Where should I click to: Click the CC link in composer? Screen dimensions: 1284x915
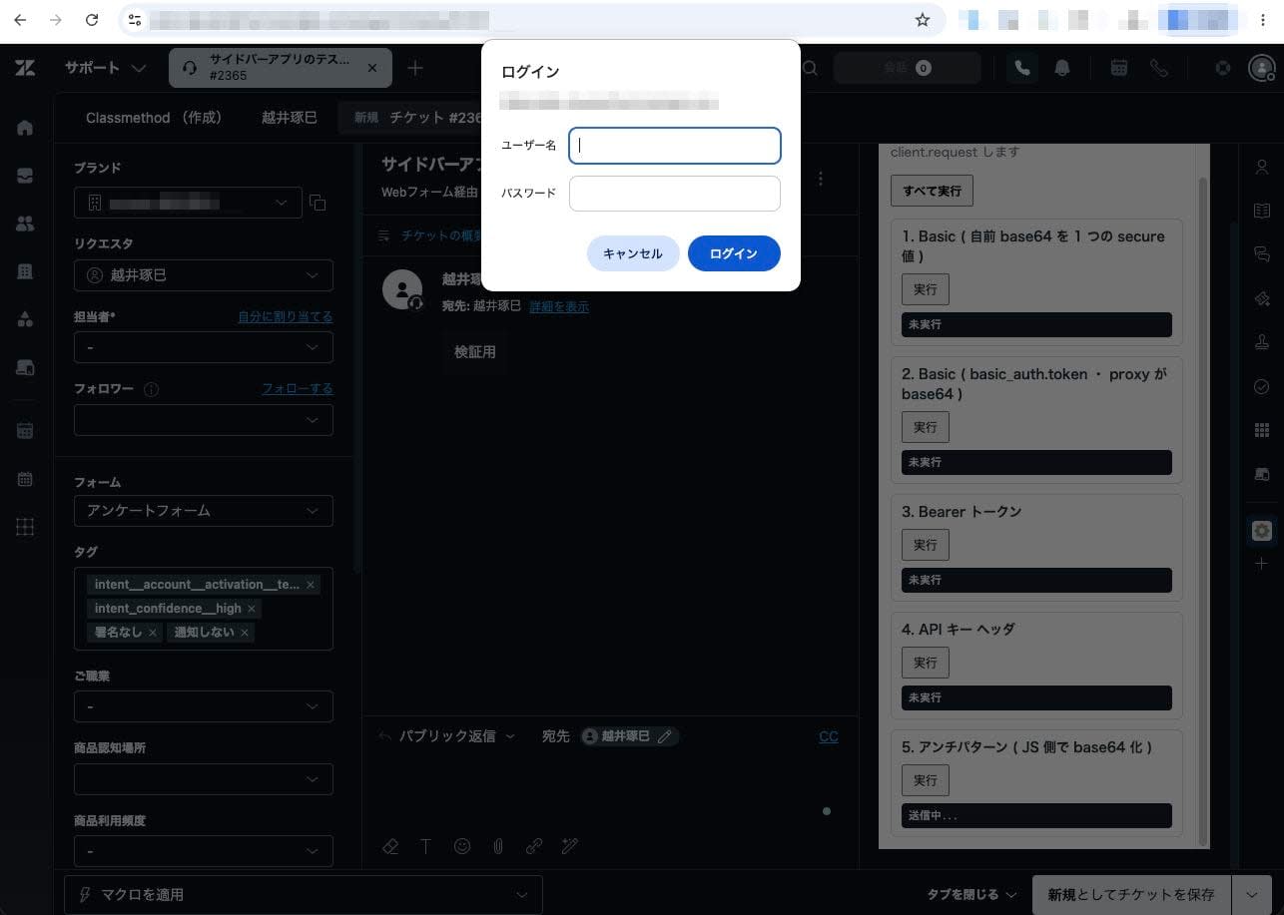(829, 736)
